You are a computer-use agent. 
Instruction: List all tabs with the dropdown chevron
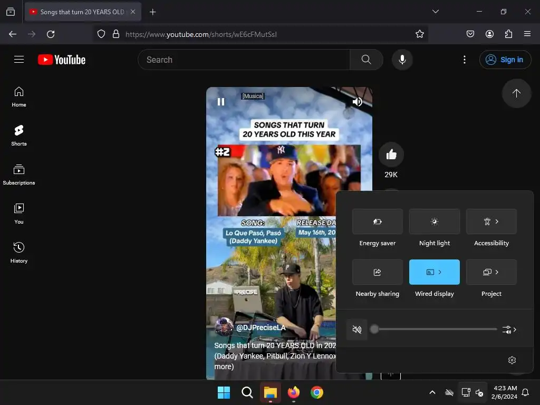click(435, 12)
